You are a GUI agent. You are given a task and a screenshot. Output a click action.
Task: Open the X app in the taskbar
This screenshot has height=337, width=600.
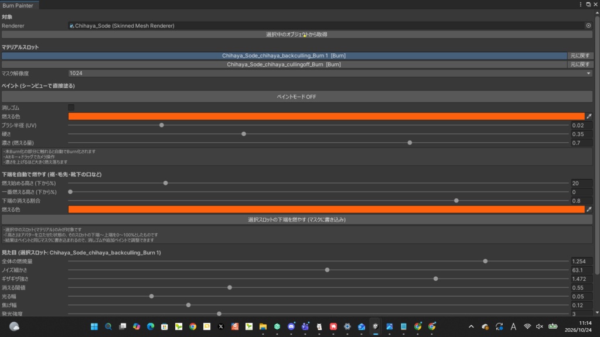coord(221,326)
